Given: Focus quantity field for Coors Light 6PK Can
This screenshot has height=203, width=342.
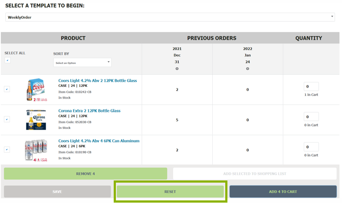Looking at the screenshot, I should point(311,147).
